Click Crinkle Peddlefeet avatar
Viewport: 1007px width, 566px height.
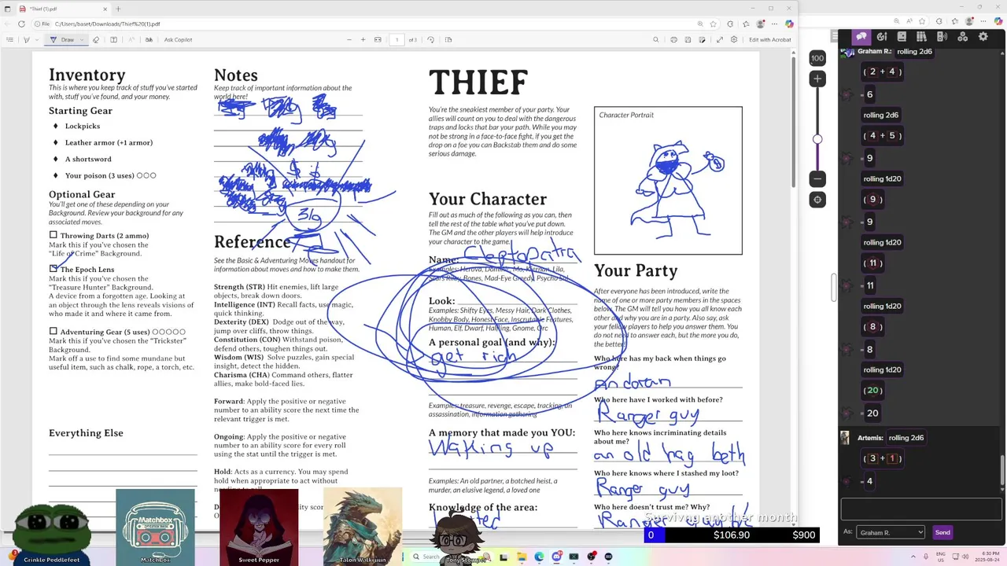(x=52, y=533)
